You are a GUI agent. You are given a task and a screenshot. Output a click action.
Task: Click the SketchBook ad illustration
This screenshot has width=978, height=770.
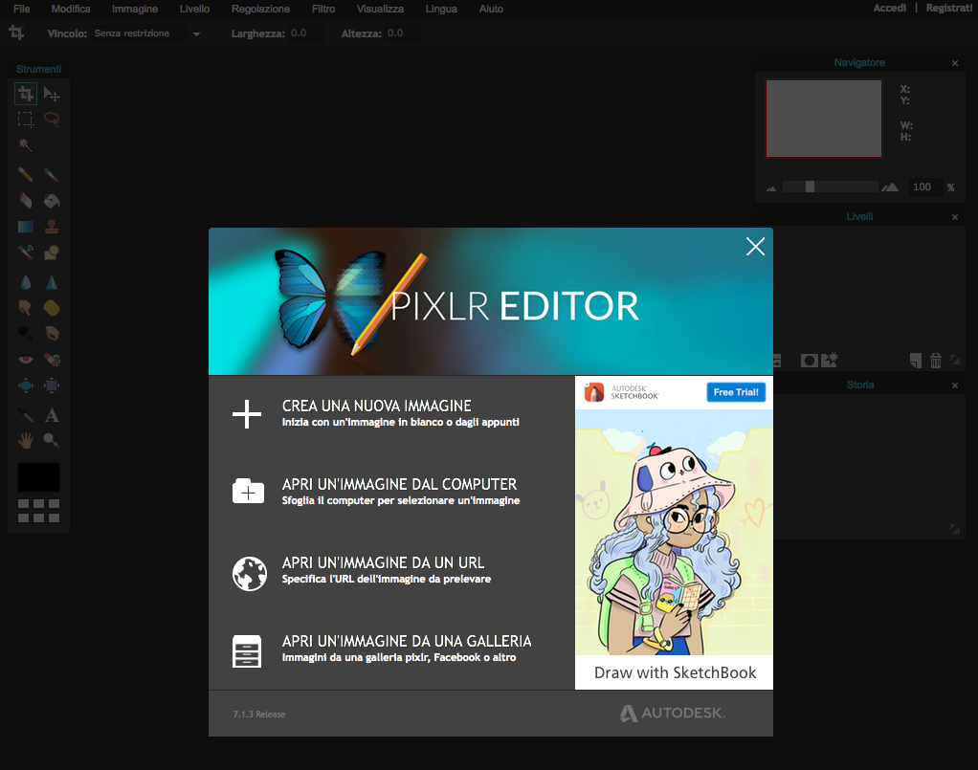tap(674, 532)
